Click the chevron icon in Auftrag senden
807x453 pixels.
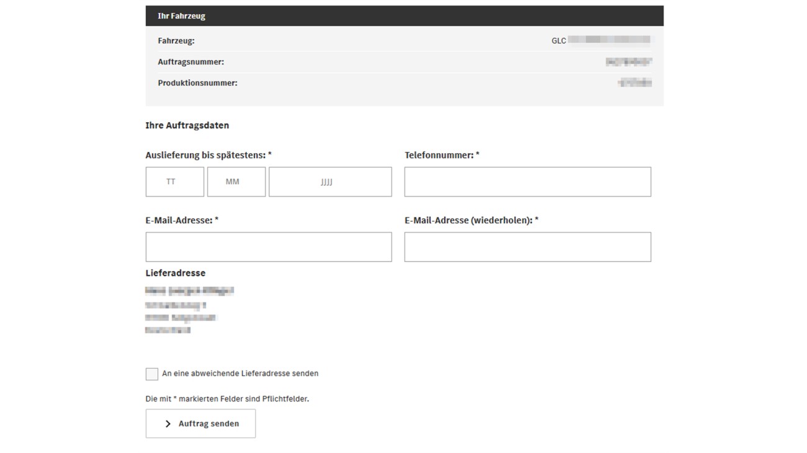(x=168, y=424)
